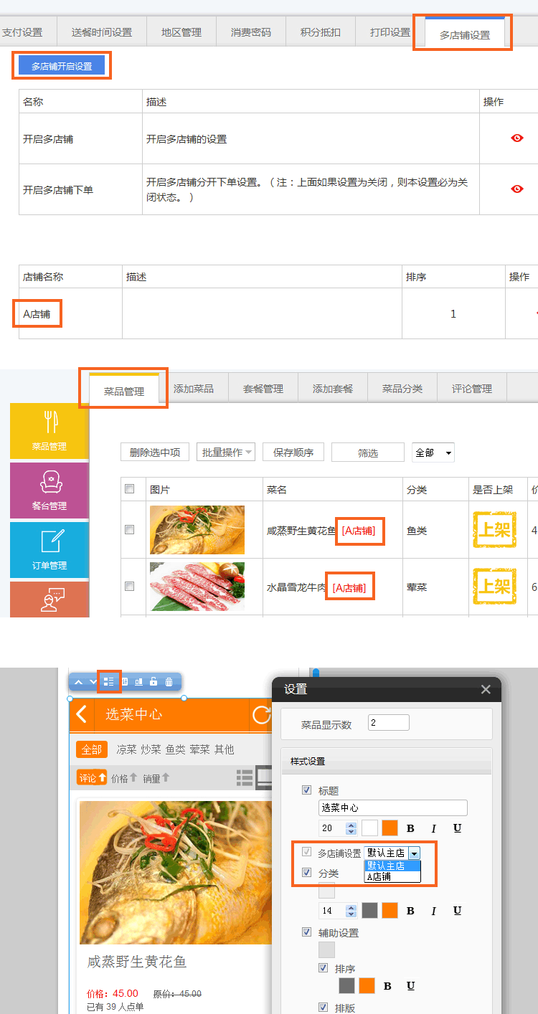This screenshot has height=1014, width=538.
Task: Click the 多店铺开启设置 button
Action: (x=62, y=66)
